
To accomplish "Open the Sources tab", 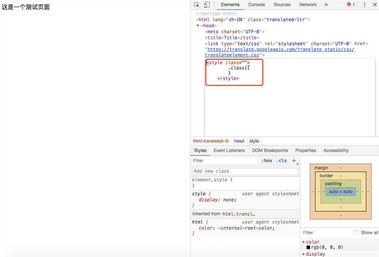I will [282, 5].
